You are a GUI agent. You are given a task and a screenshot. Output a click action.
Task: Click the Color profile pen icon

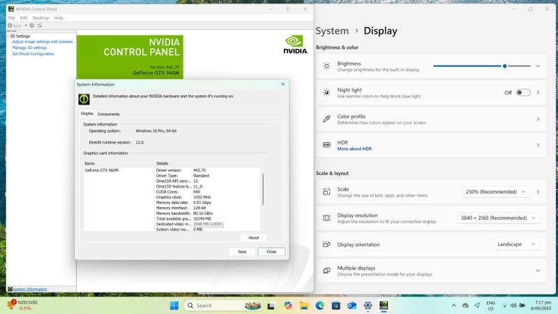point(326,119)
